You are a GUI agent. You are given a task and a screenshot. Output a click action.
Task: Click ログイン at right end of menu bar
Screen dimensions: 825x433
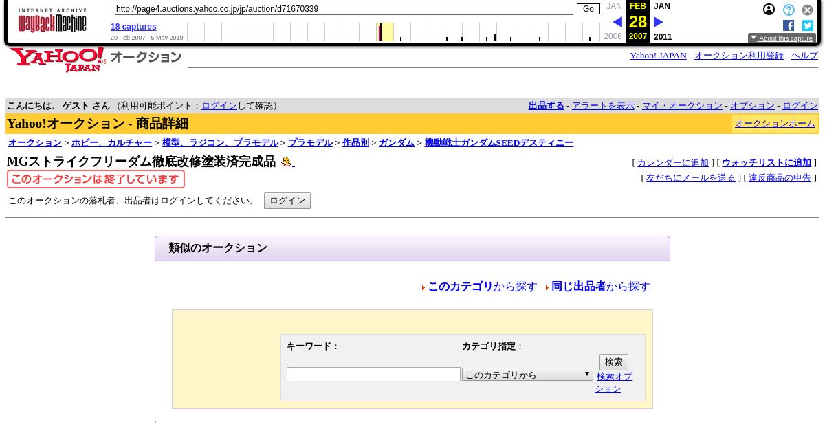click(x=800, y=106)
